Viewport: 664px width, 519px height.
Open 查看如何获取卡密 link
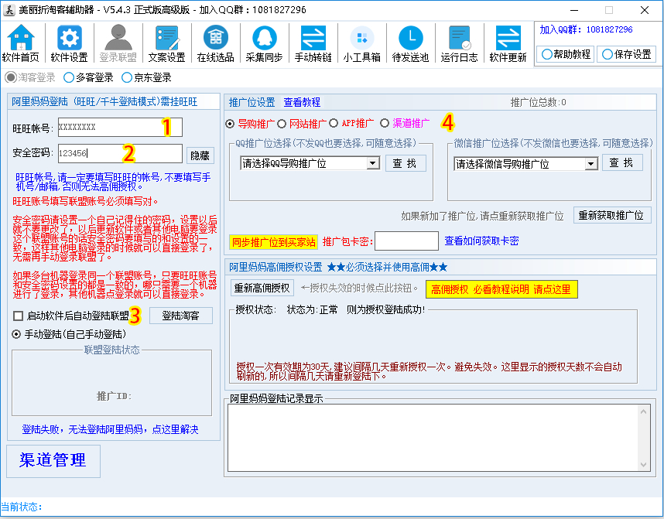[x=481, y=241]
